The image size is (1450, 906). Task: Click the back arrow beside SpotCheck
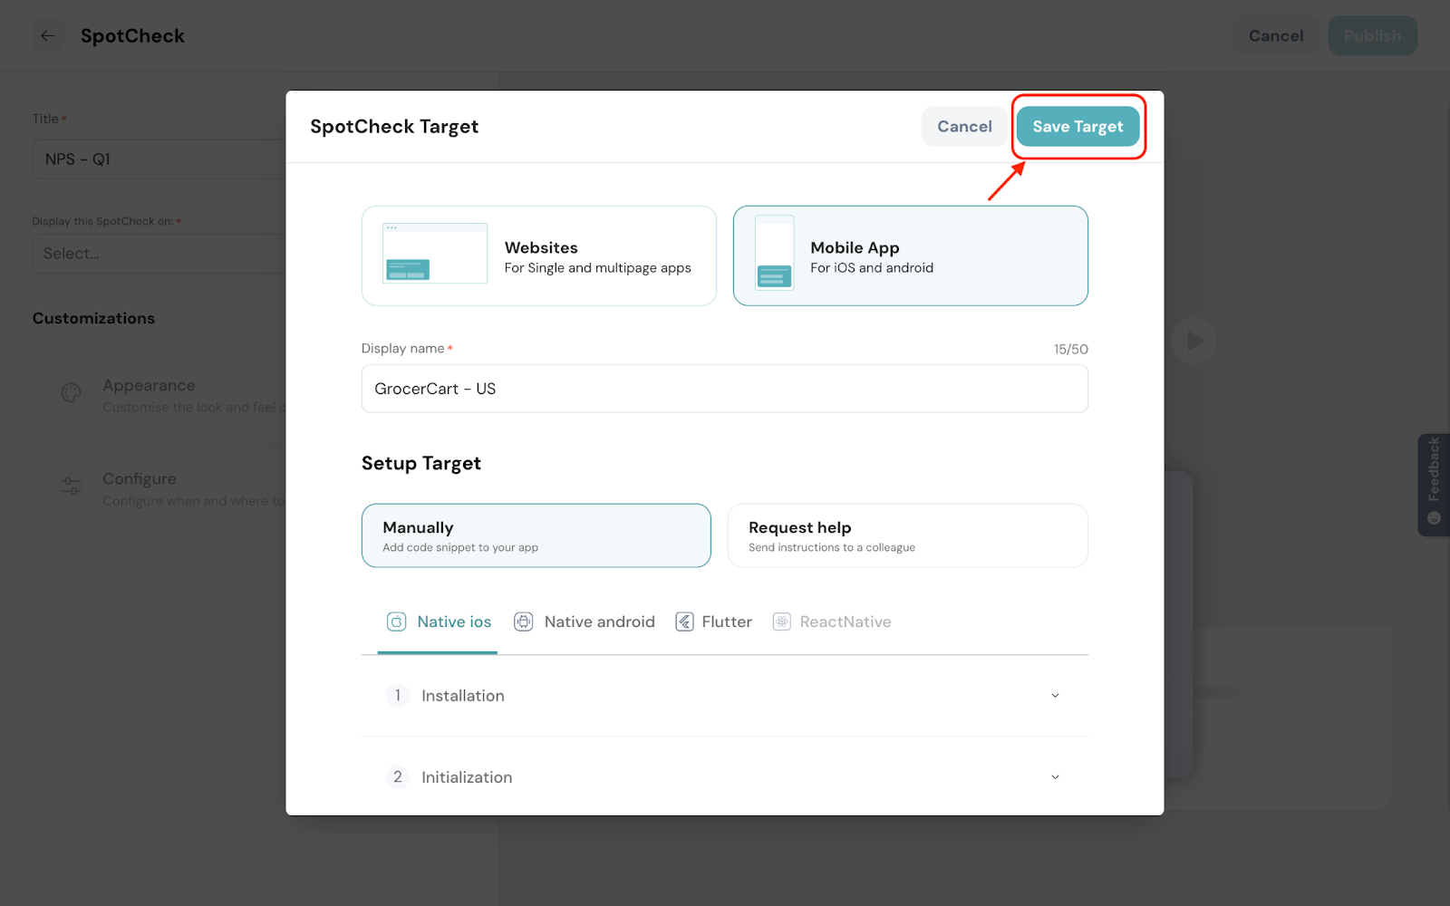[48, 36]
